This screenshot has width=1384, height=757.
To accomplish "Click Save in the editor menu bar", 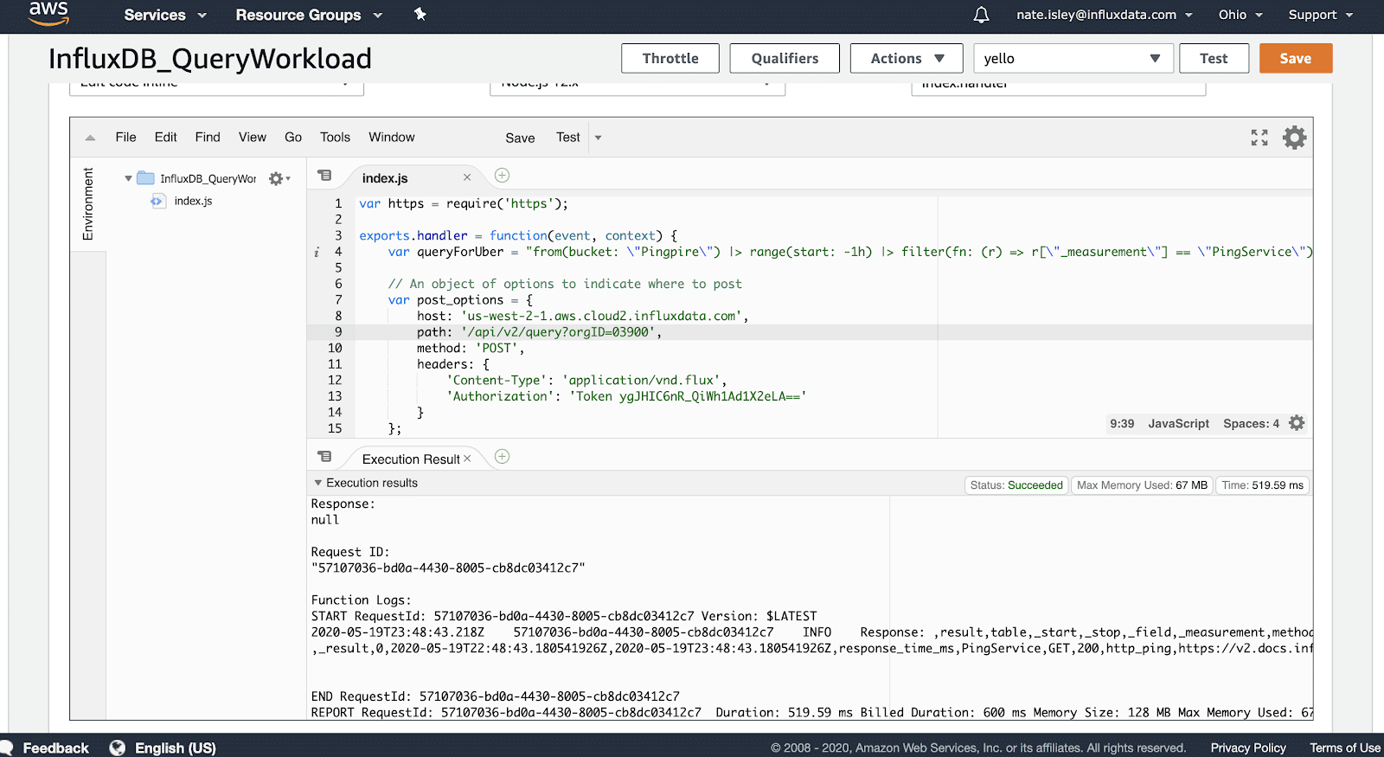I will pyautogui.click(x=520, y=138).
